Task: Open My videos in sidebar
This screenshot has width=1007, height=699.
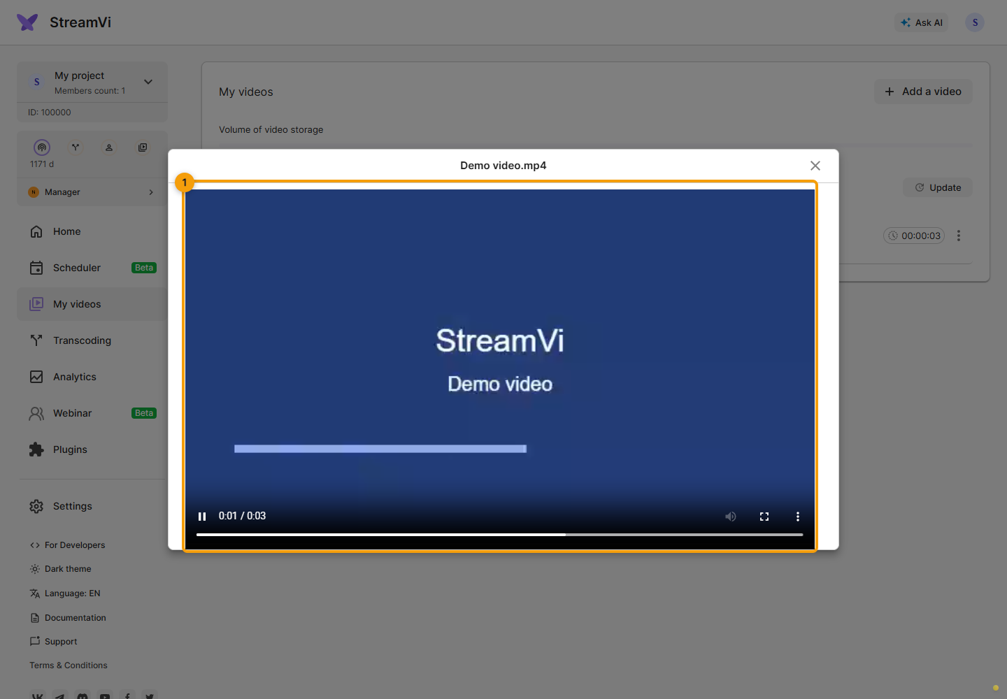Action: pyautogui.click(x=92, y=304)
